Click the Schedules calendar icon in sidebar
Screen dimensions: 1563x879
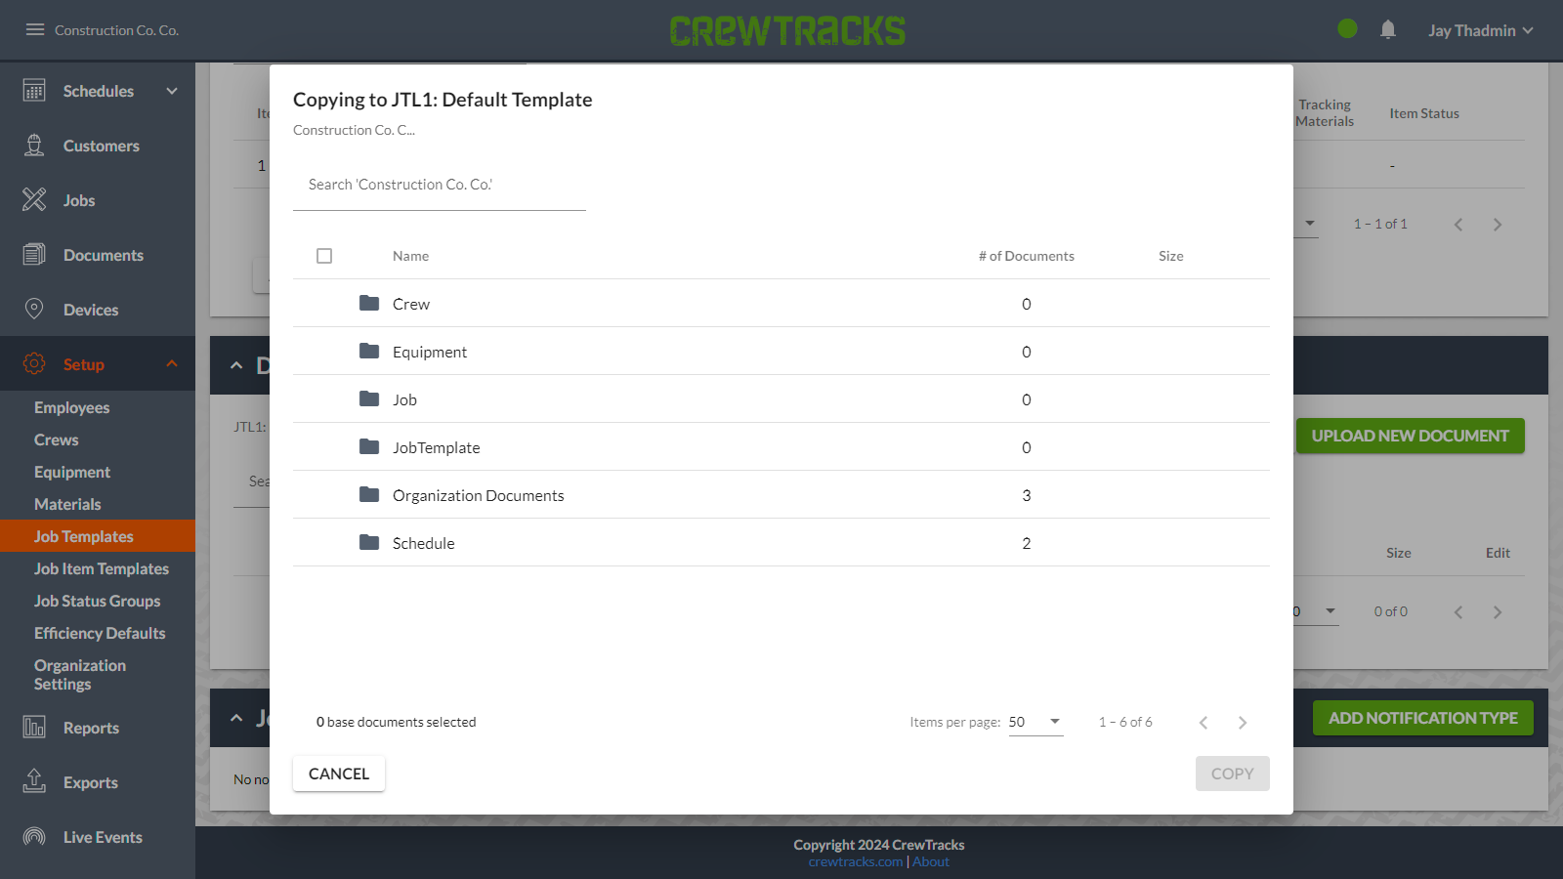34,91
